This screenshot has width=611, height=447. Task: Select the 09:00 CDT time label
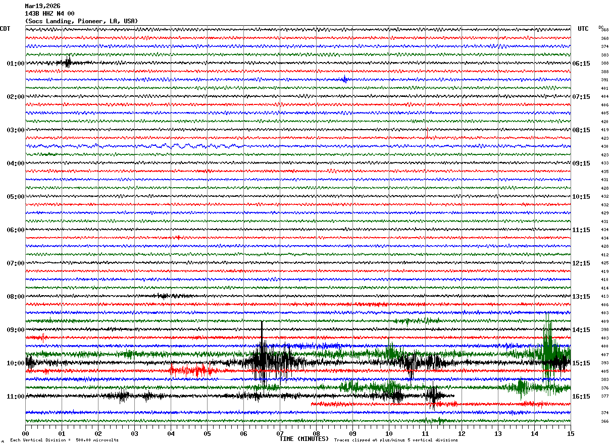tap(15, 330)
